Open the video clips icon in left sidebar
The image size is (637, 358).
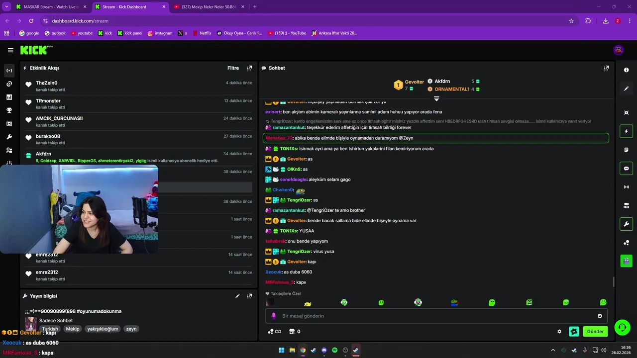[9, 124]
